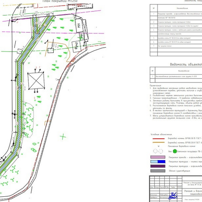202x202 pixels.
Task: Click the green cross marker on the plan
Action: [63, 137]
